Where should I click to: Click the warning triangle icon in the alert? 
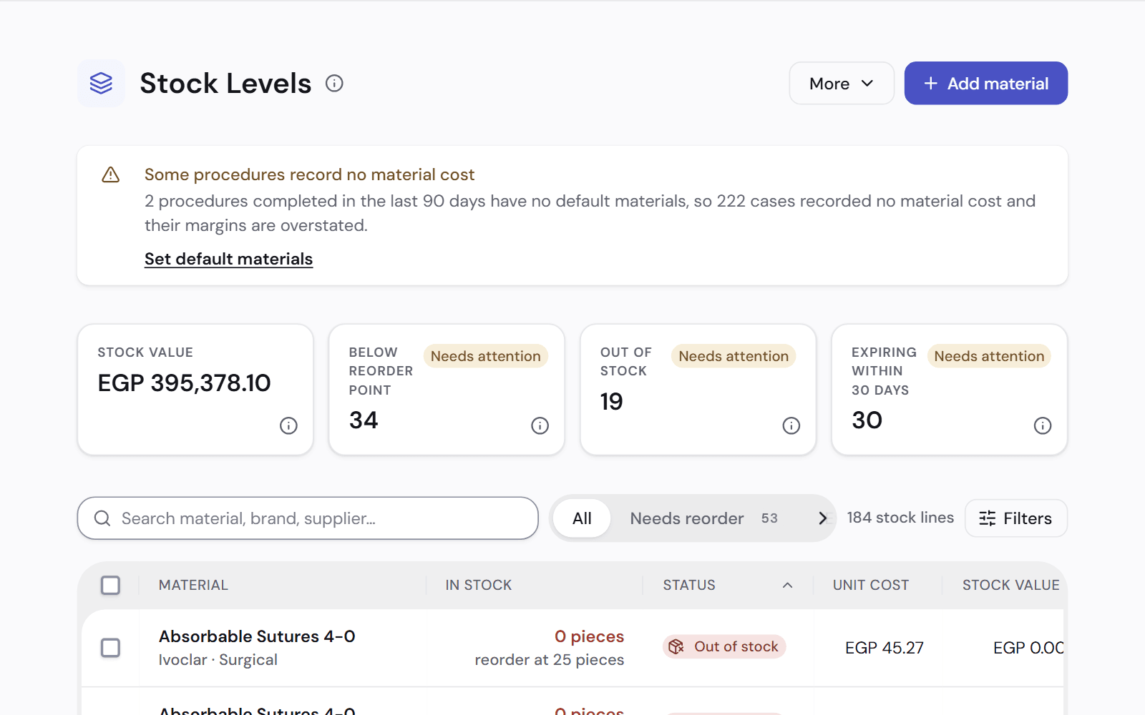(x=111, y=174)
